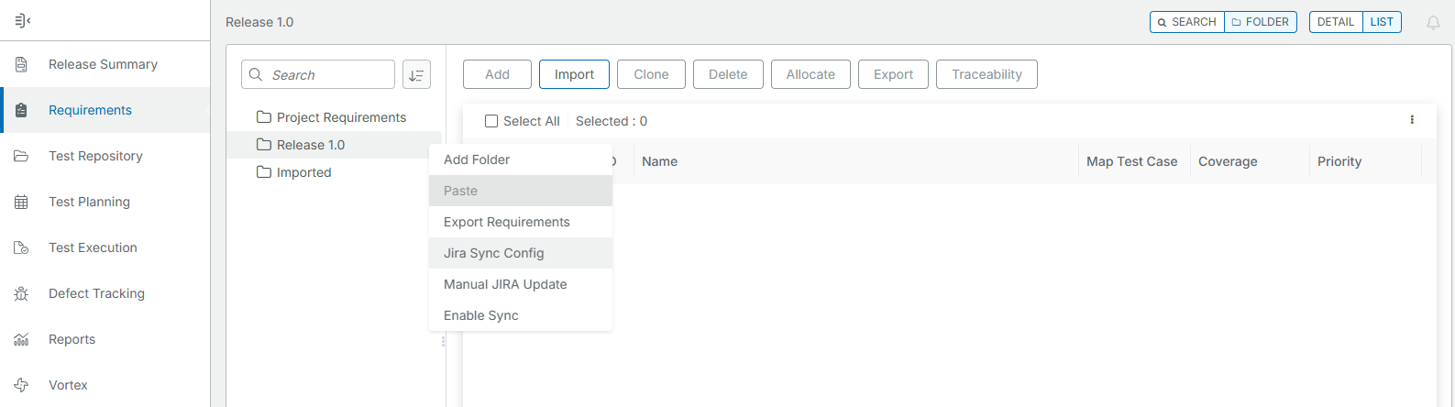Click the Release Summary sidebar icon

(x=21, y=64)
